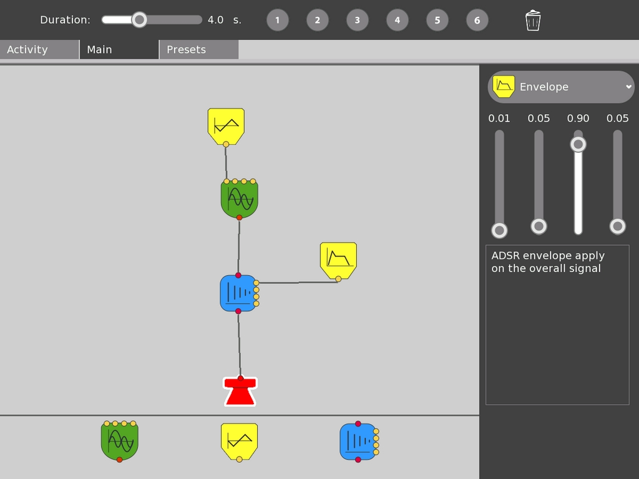
Task: Select the green oscillator node on canvas
Action: (239, 200)
